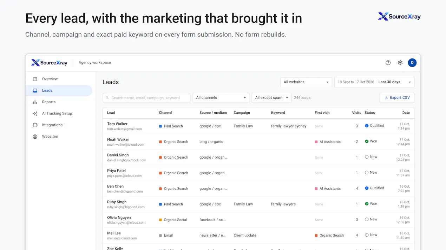Image resolution: width=446 pixels, height=250 pixels.
Task: Sort by the Date column header
Action: click(406, 113)
